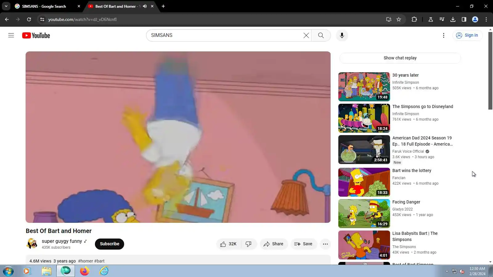Open Facing Danger video title
The height and width of the screenshot is (277, 493).
pos(406,202)
